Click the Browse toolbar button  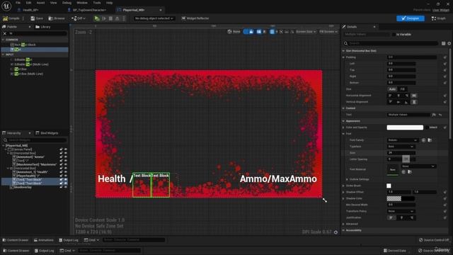click(x=57, y=18)
